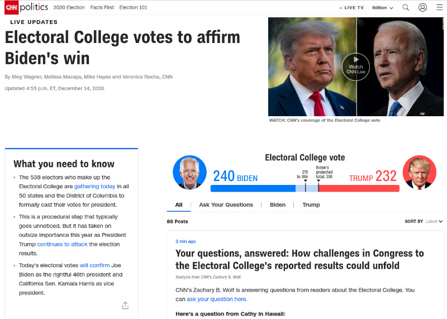Open the hamburger menu icon

[x=440, y=7]
